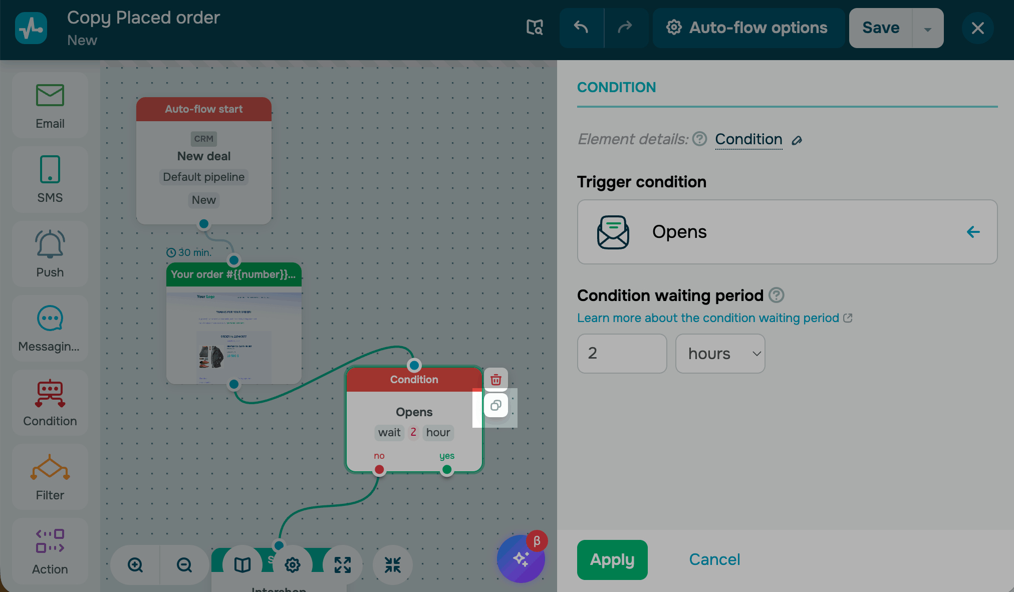Choose the Push notification element
Image resolution: width=1014 pixels, height=592 pixels.
(50, 254)
